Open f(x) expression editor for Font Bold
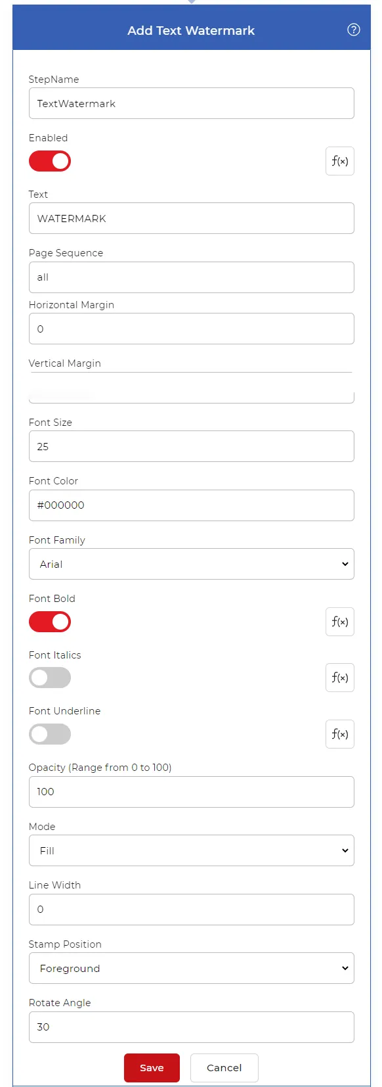The height and width of the screenshot is (1087, 382). (x=340, y=622)
